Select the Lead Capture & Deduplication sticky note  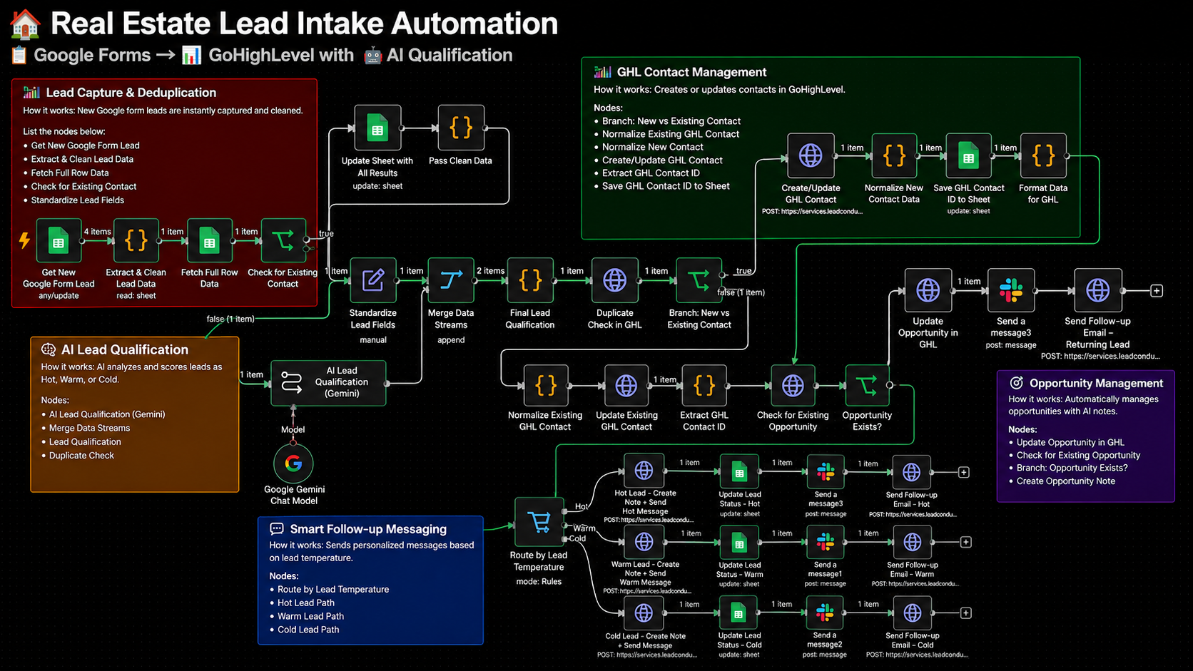[x=164, y=193]
